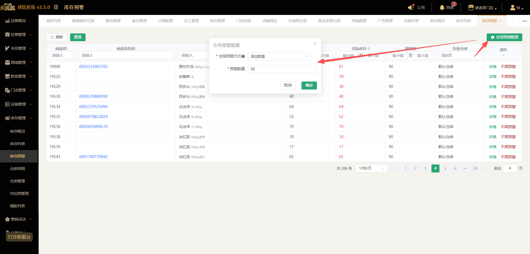Click the announcement megaphone icon
This screenshot has height=254, width=530.
click(x=411, y=7)
